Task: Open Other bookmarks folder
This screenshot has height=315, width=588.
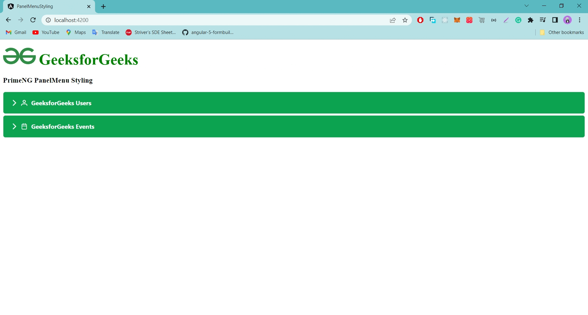Action: [562, 32]
